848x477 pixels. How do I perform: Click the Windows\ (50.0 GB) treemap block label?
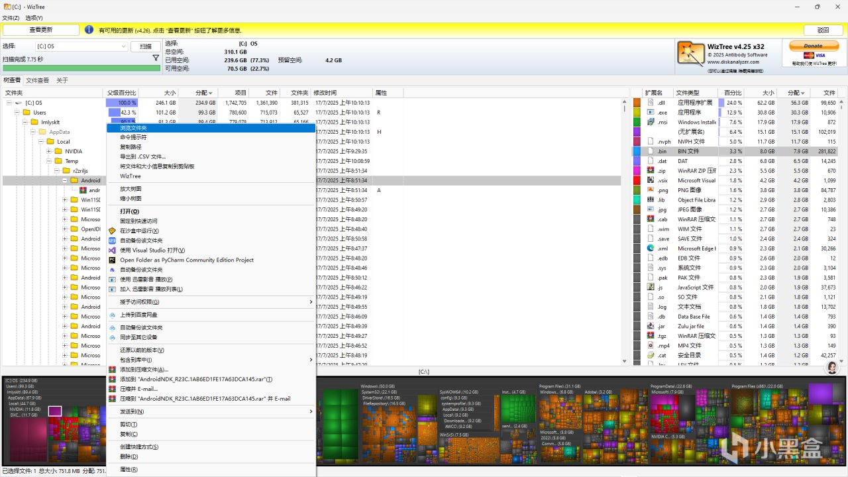click(377, 386)
